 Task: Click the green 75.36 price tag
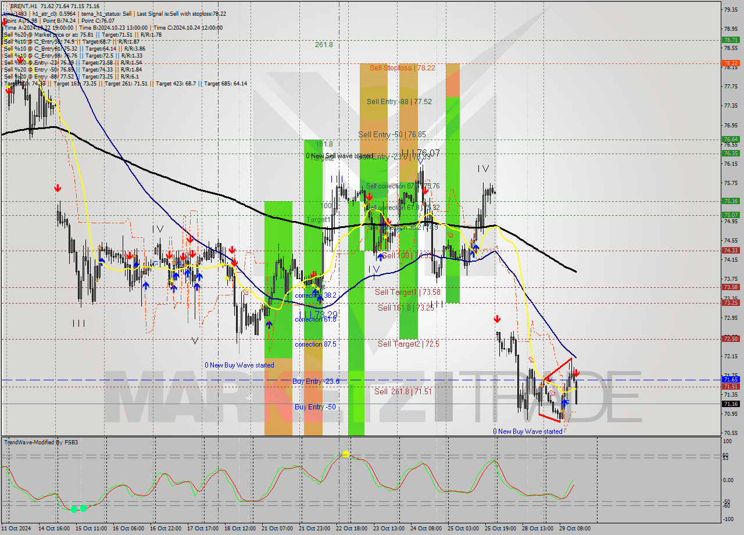730,201
